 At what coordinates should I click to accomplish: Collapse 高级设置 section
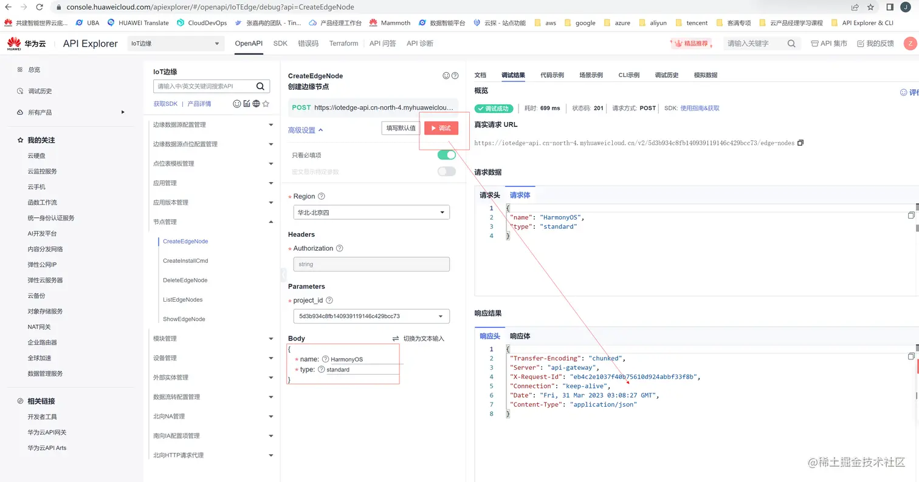pyautogui.click(x=306, y=130)
